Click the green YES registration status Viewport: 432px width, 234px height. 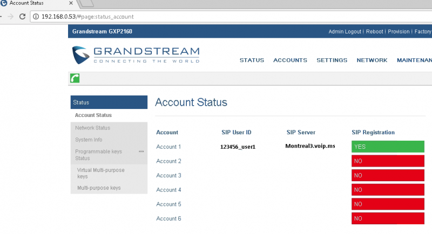(x=388, y=147)
